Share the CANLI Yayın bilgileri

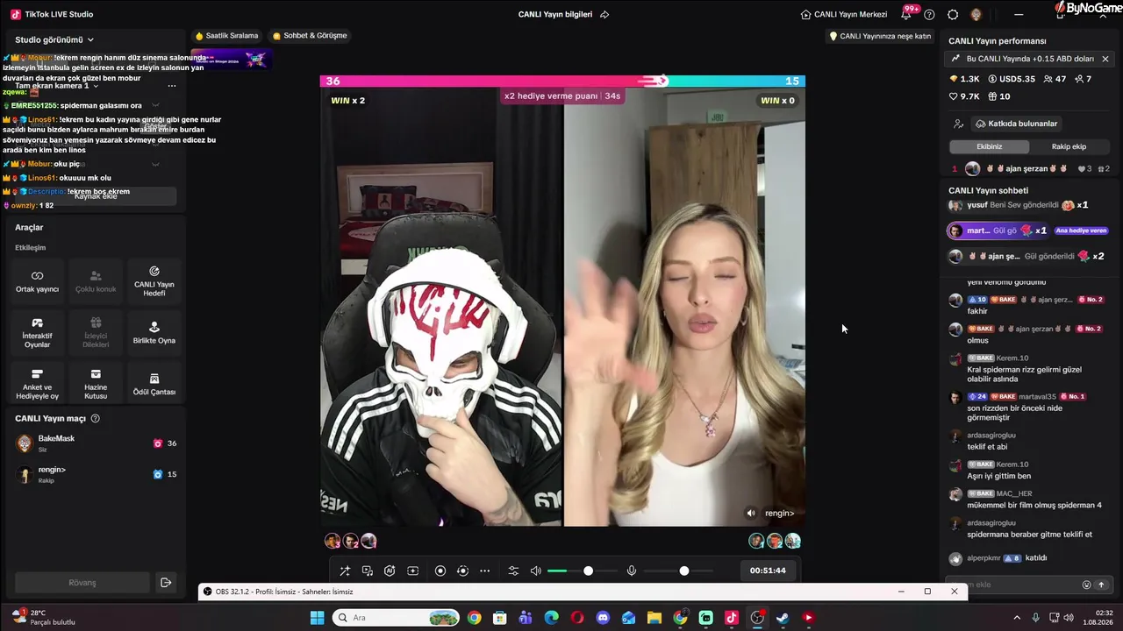(604, 15)
